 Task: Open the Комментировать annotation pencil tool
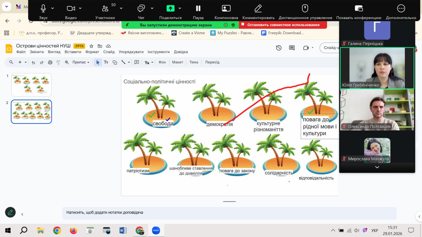(258, 8)
